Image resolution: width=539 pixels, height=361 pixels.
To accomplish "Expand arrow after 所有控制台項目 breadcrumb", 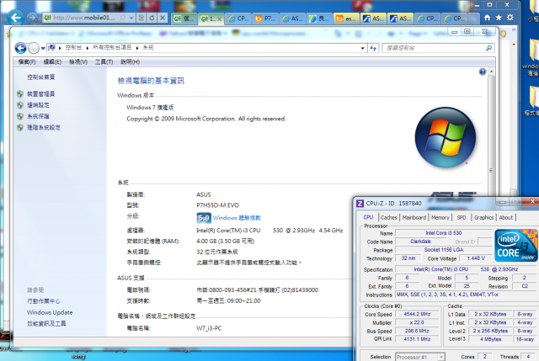I will (x=137, y=48).
